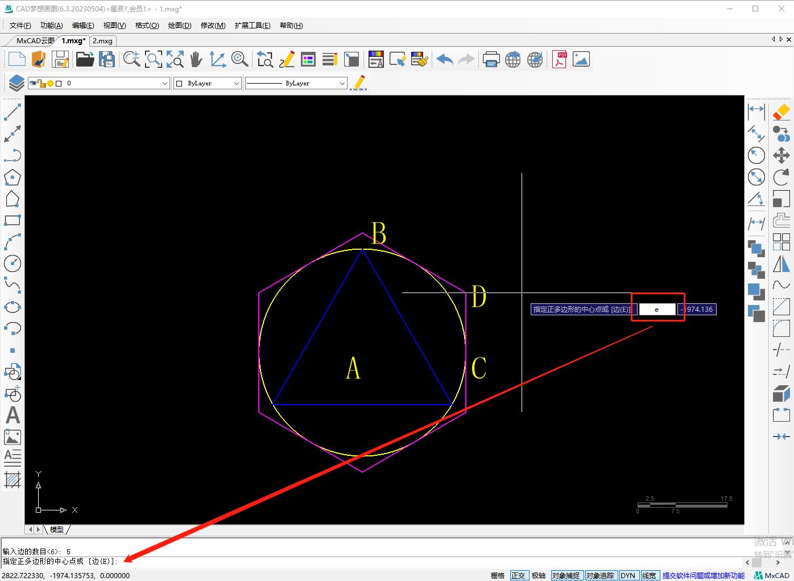Select the Line drawing tool
Viewport: 794px width, 581px height.
click(13, 112)
